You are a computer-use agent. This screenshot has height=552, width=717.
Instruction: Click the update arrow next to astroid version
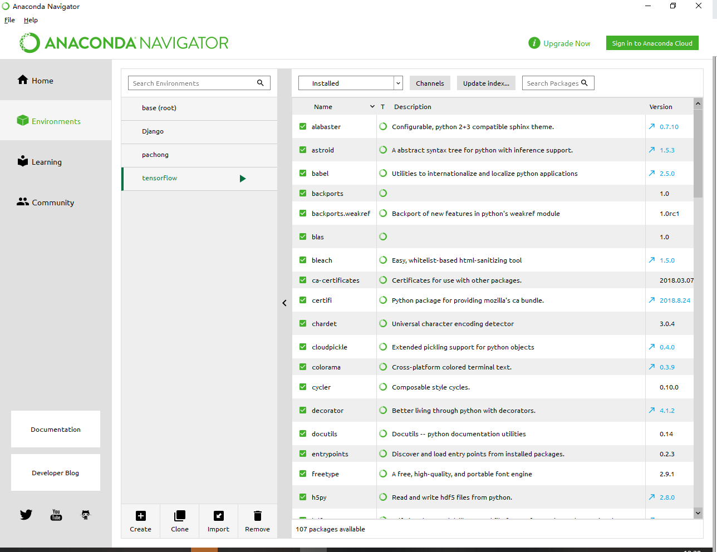(x=652, y=150)
